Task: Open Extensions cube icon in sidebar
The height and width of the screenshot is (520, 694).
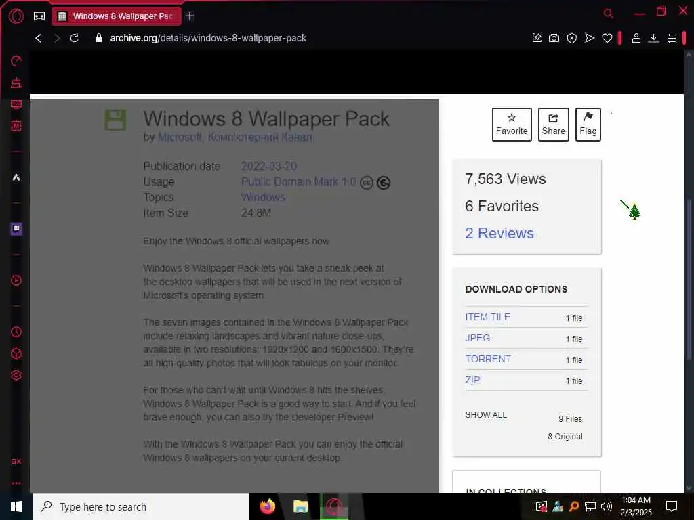Action: [x=16, y=353]
